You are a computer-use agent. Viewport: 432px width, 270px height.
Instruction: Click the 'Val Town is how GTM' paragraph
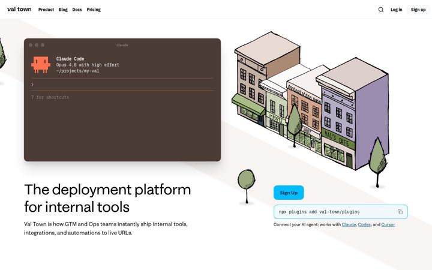pos(106,229)
